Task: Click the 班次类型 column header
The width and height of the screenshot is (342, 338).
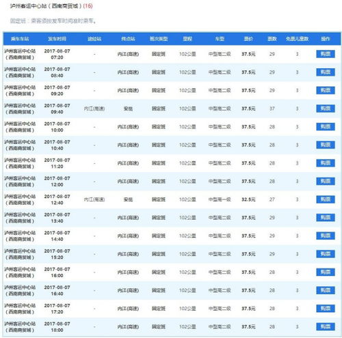Action: pyautogui.click(x=159, y=39)
